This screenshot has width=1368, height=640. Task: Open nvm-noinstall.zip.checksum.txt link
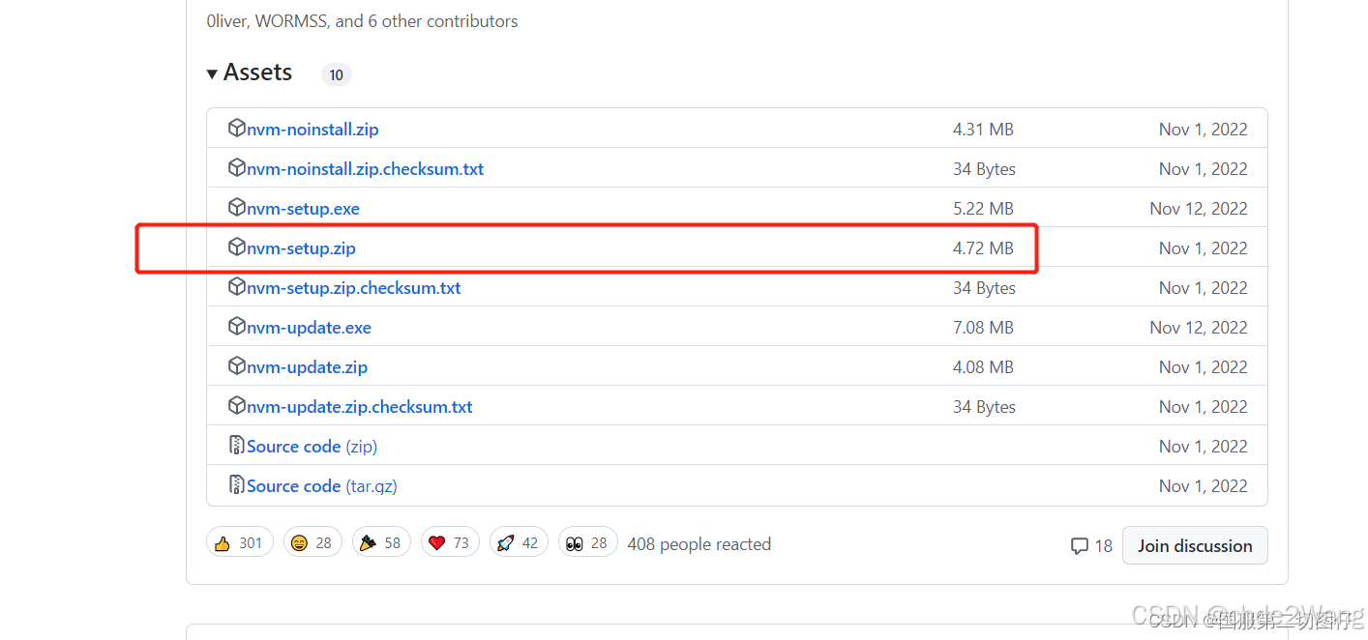[365, 169]
